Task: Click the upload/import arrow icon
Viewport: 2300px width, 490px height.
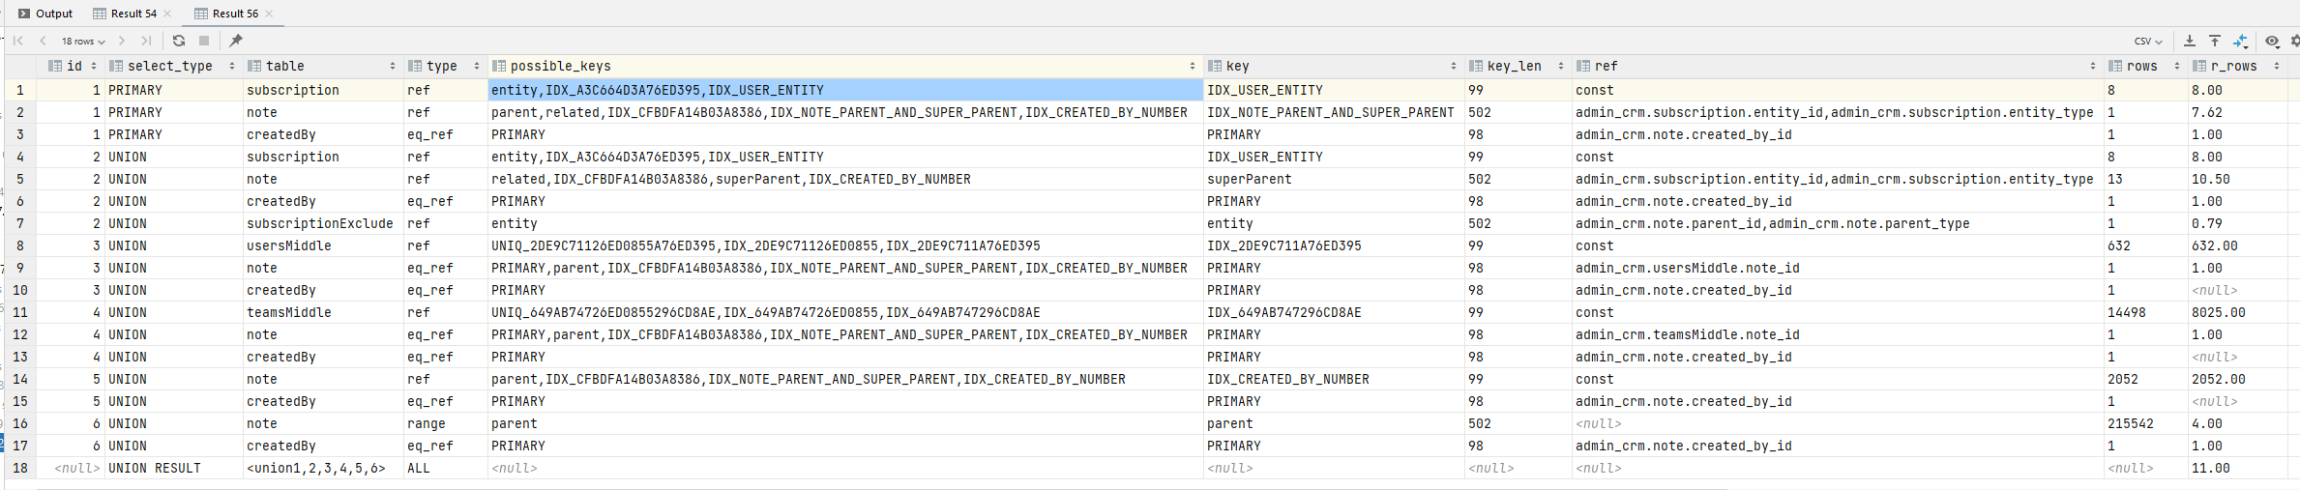Action: (x=2215, y=41)
